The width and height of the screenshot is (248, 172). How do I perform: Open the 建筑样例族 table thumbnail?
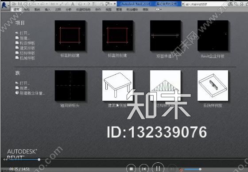[117, 85]
